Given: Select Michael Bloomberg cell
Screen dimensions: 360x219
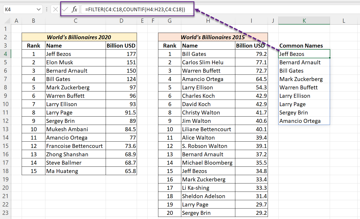Looking at the screenshot, I should (208, 163).
